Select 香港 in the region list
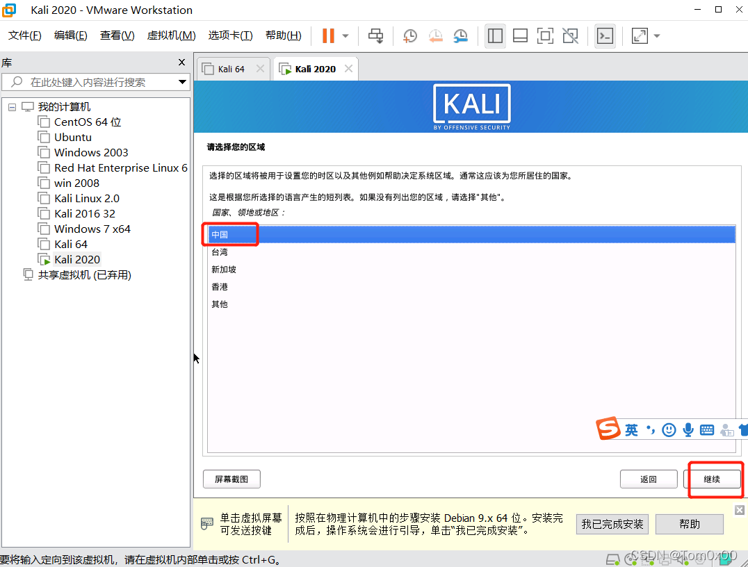Viewport: 748px width, 567px height. coord(471,287)
